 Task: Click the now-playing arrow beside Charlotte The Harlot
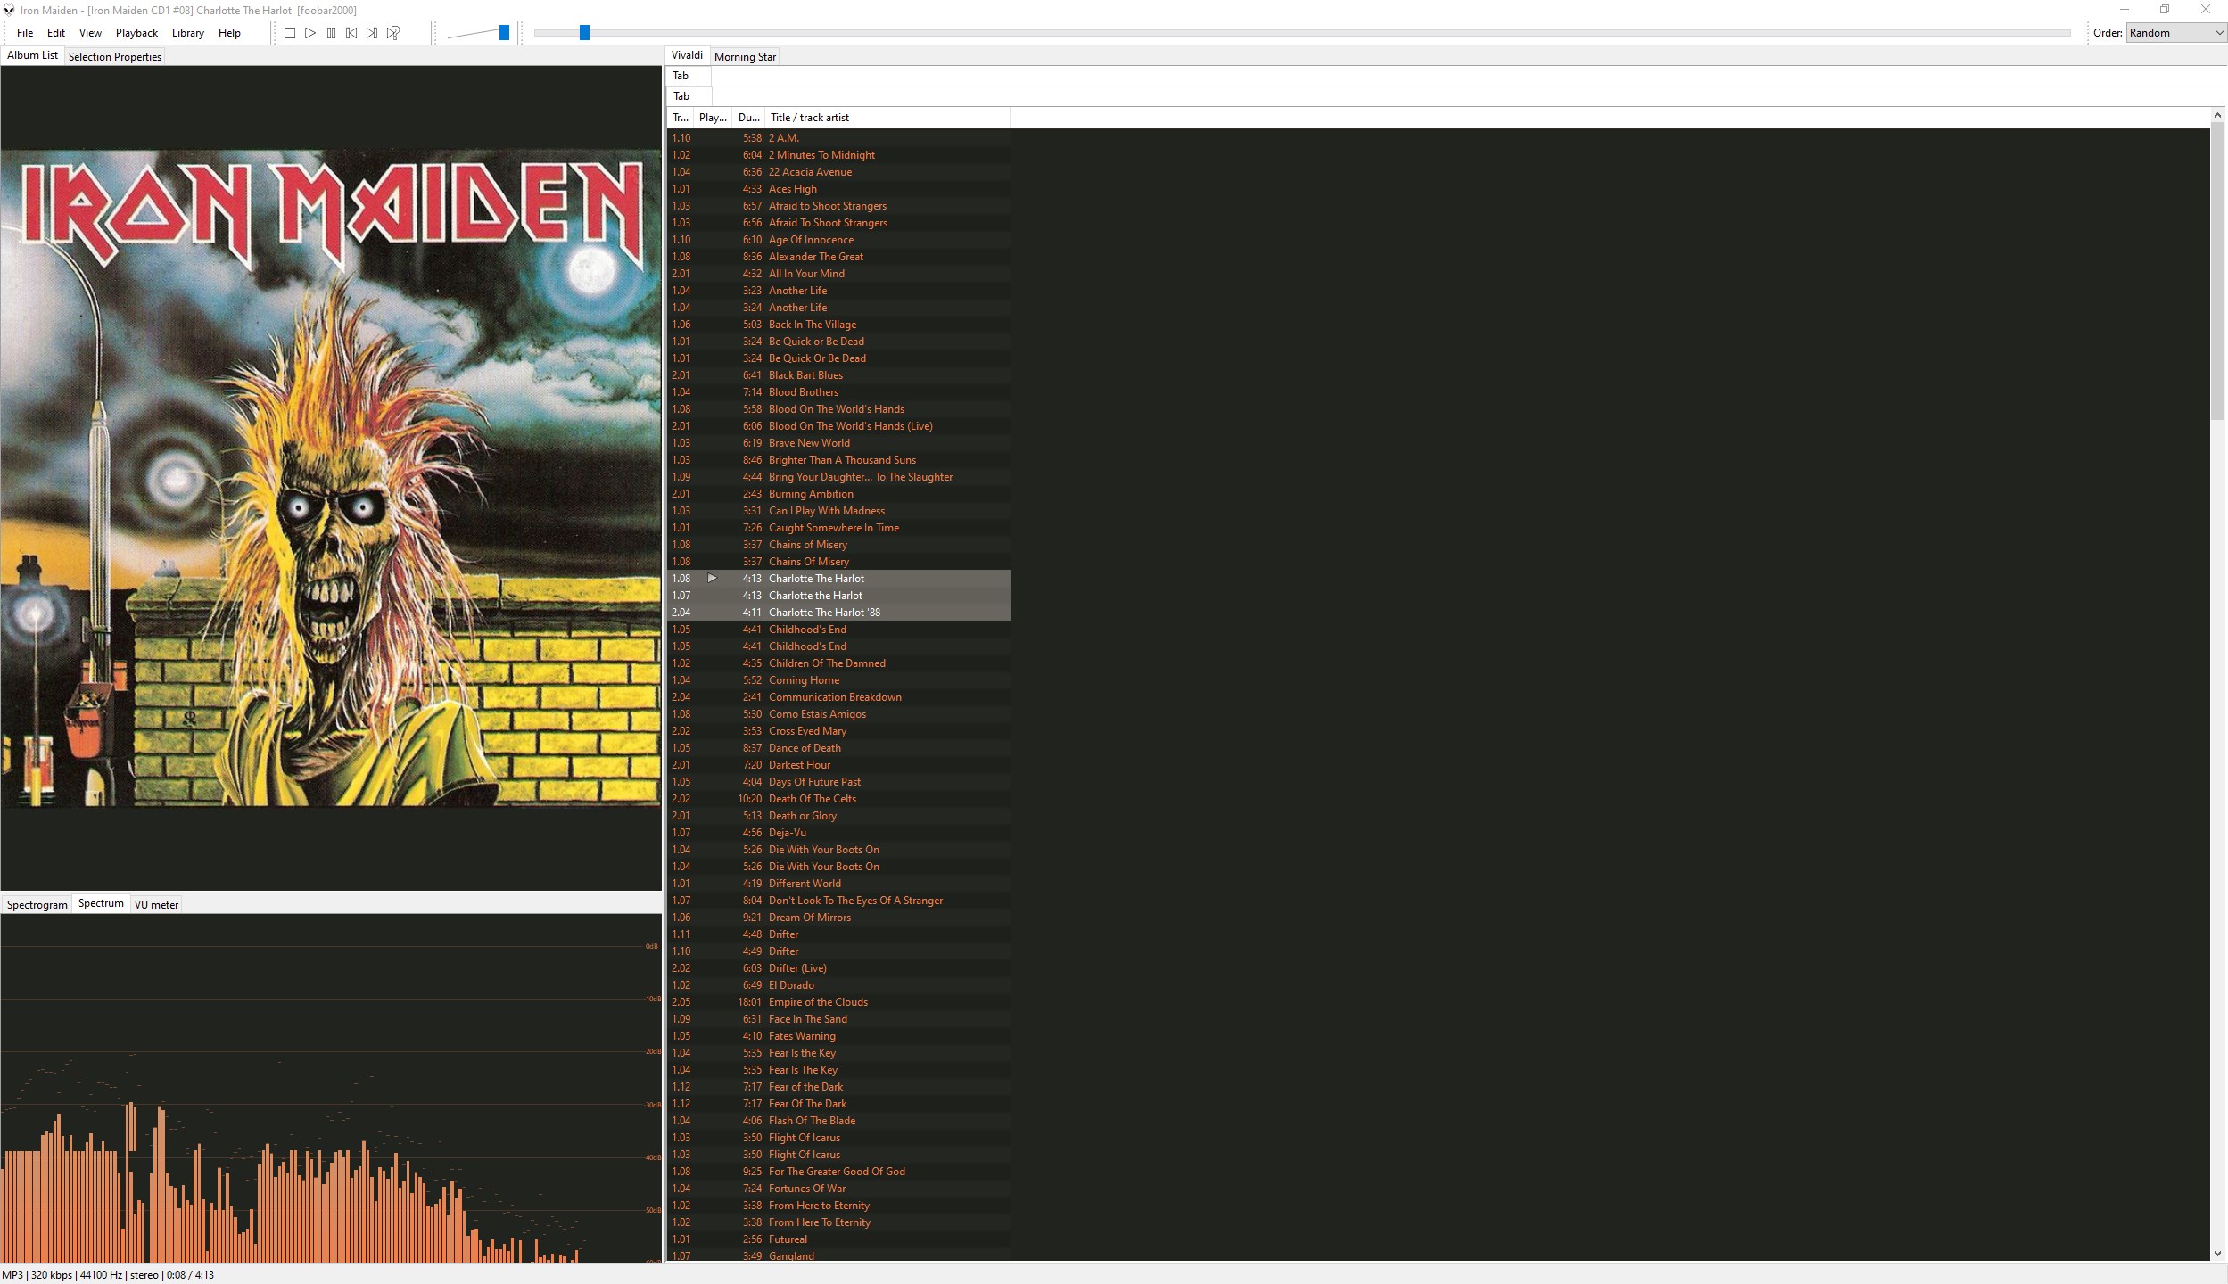[712, 578]
